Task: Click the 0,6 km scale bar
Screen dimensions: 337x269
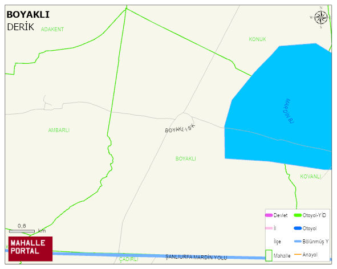Action: 22,231
